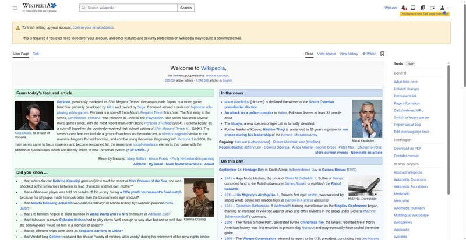Click Report visual bug
This screenshot has width=466, height=240.
(407, 125)
